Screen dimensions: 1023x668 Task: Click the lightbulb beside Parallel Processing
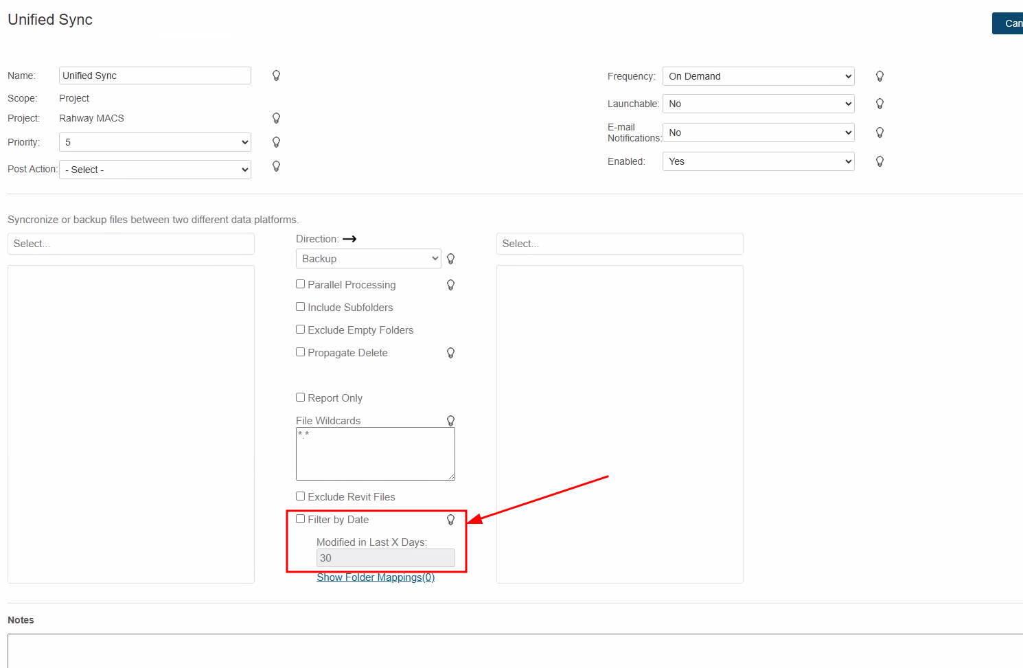(450, 285)
